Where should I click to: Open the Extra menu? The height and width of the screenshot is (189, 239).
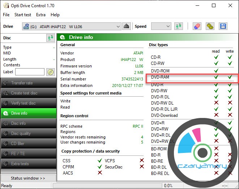click(x=41, y=15)
